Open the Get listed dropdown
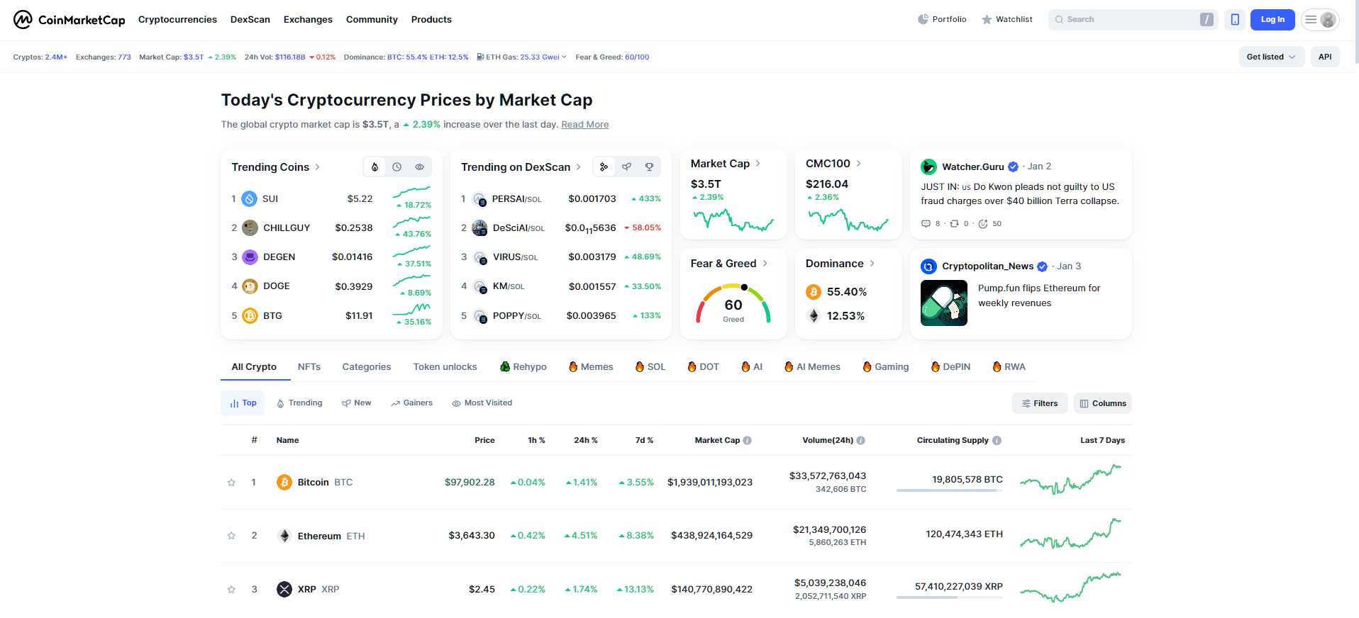Viewport: 1359px width, 618px height. [1272, 57]
